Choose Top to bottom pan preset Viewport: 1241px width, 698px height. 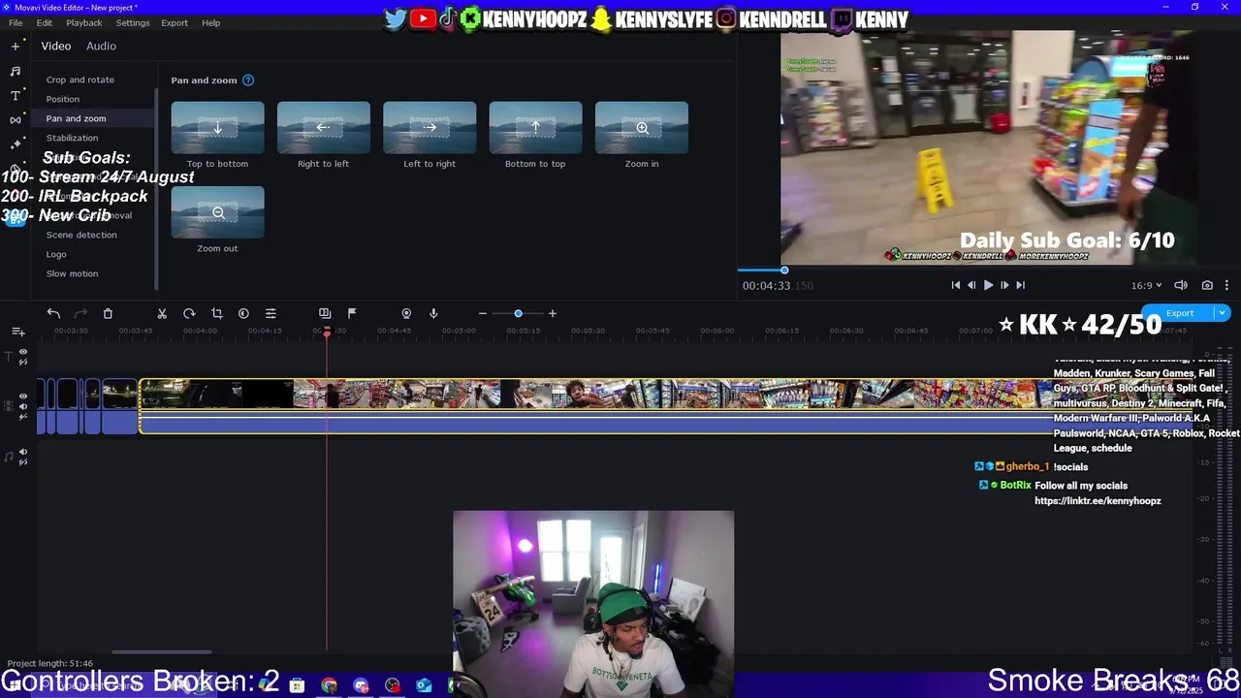tap(217, 128)
